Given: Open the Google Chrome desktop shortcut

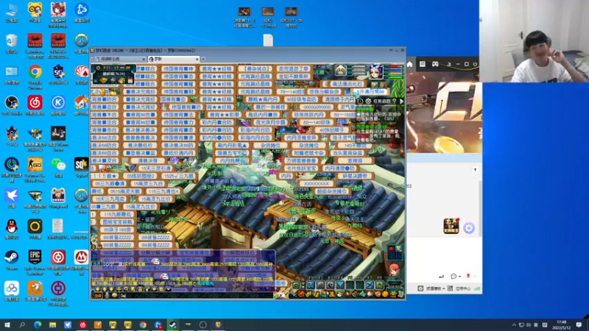Looking at the screenshot, I should [x=35, y=71].
